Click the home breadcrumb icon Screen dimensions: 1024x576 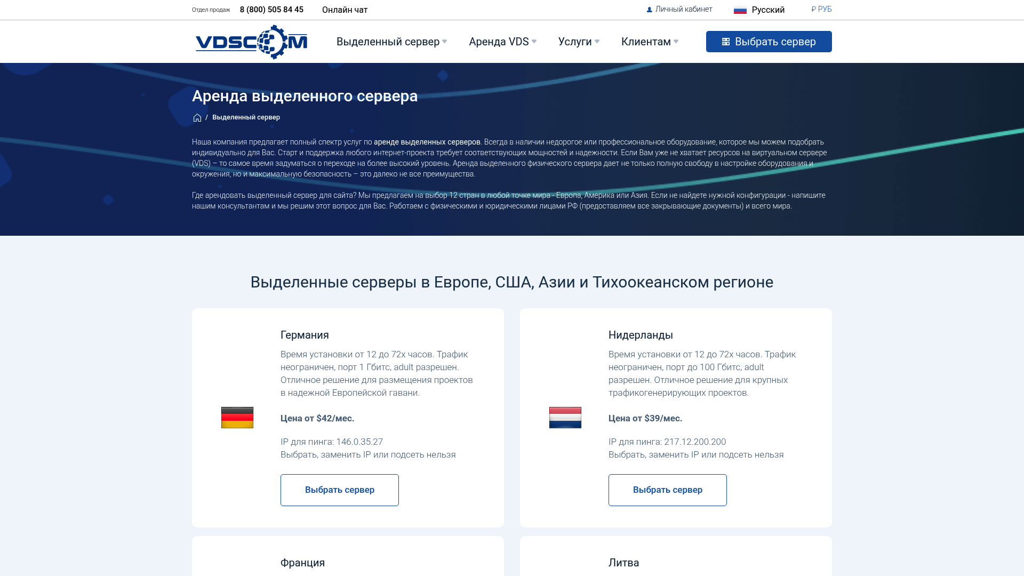[x=197, y=118]
